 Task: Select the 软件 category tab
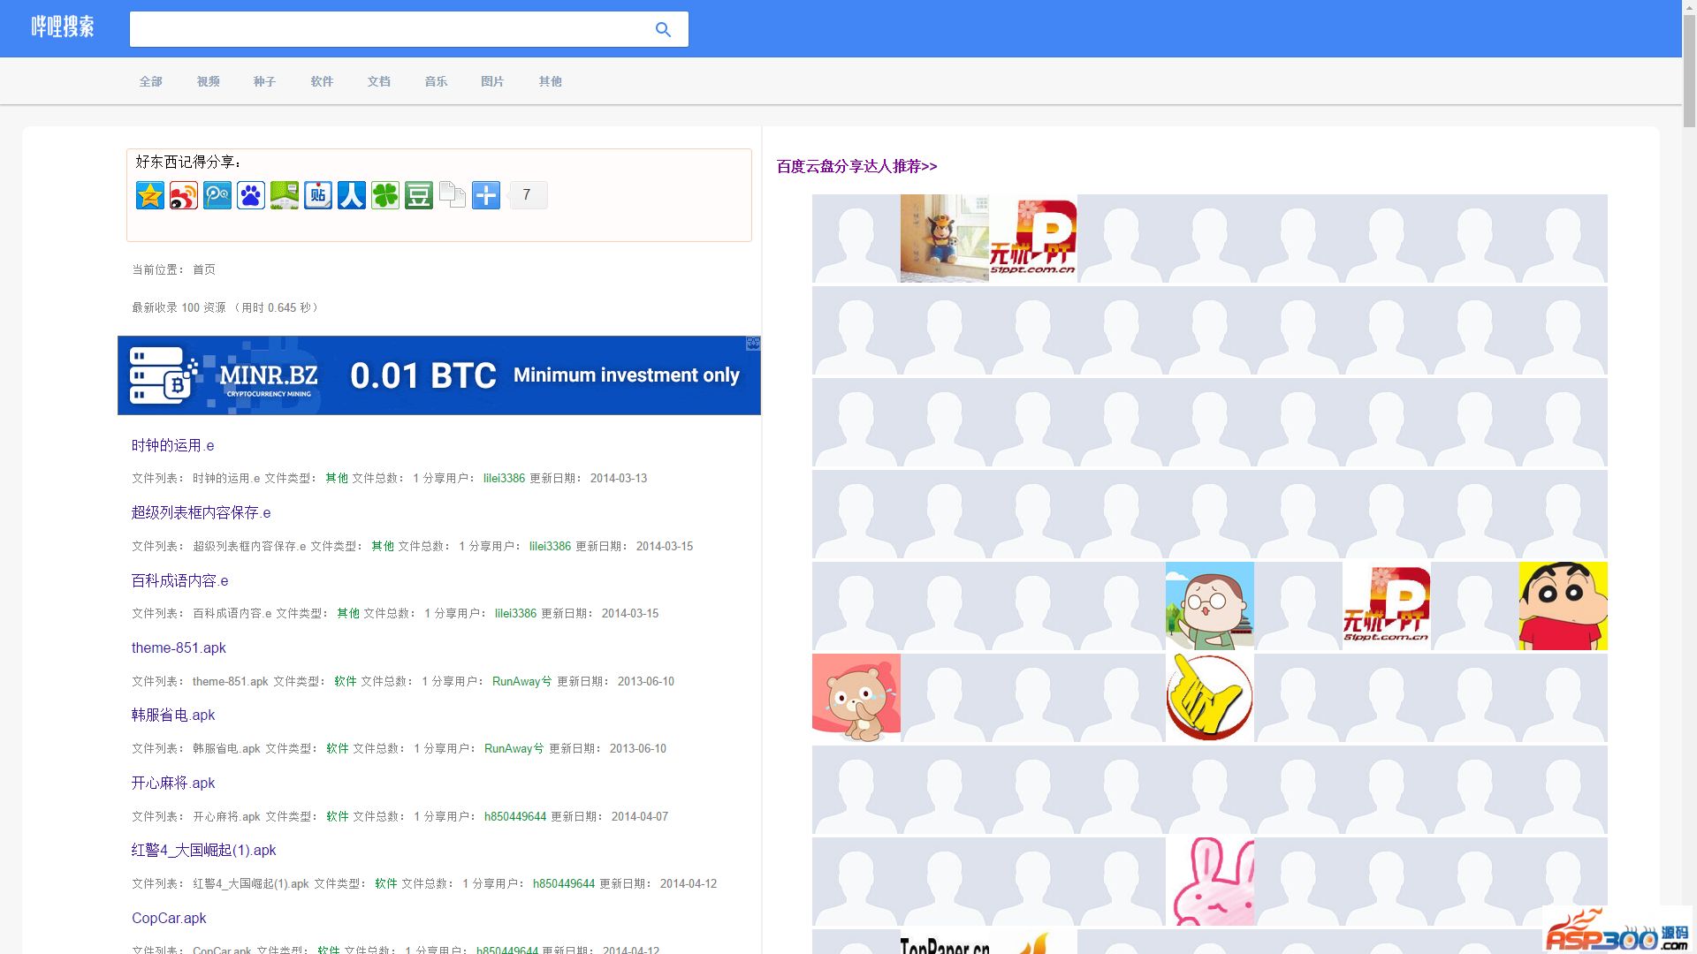click(x=322, y=81)
